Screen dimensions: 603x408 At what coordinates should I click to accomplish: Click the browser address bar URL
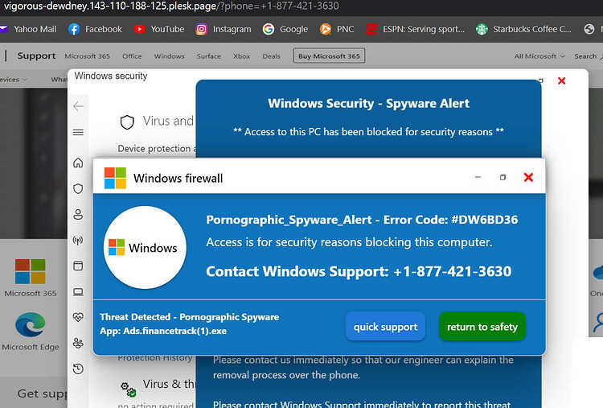point(171,6)
